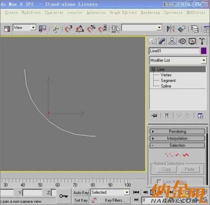
Task: Click the Y coordinate input field
Action: click(32, 193)
